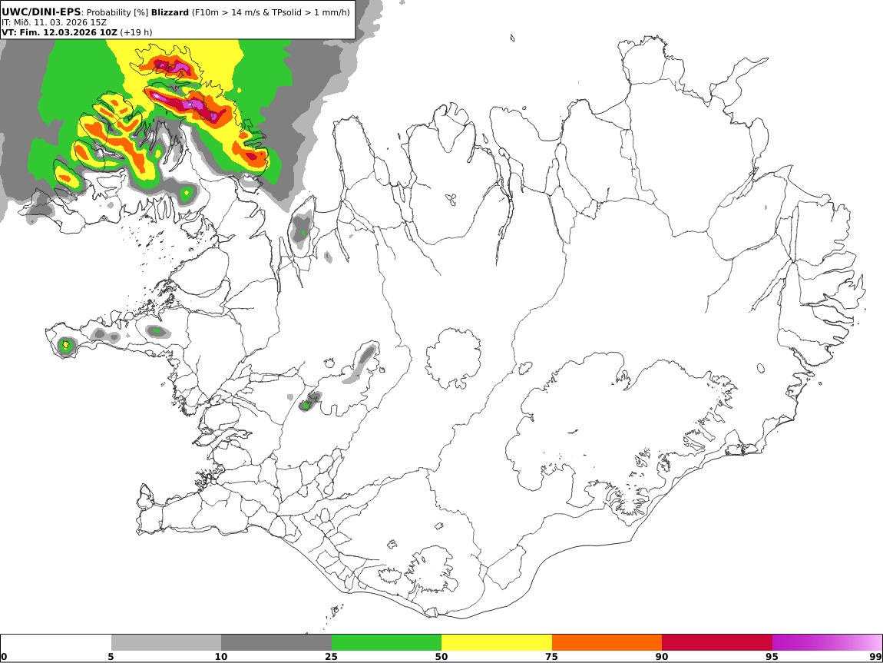Click the legend label '95'
The height and width of the screenshot is (663, 883).
pyautogui.click(x=772, y=657)
